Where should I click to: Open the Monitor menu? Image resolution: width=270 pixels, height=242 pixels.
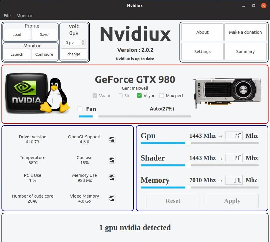(24, 16)
